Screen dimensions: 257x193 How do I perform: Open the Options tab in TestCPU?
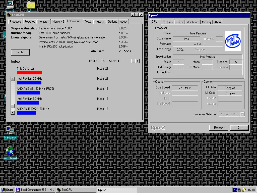[112, 22]
